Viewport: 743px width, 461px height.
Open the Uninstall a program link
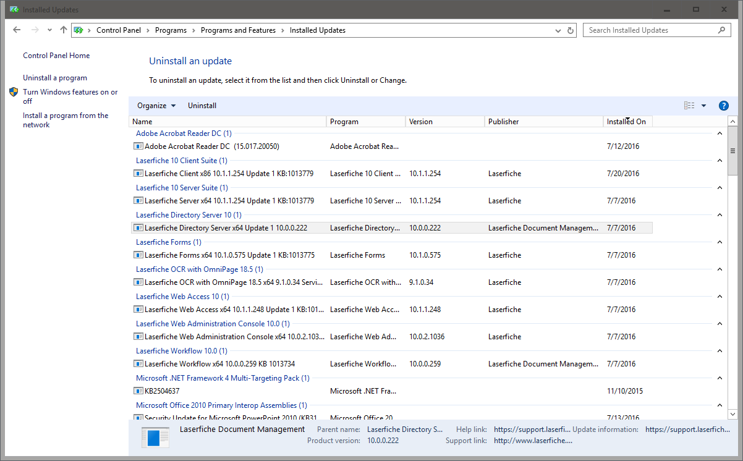(55, 78)
